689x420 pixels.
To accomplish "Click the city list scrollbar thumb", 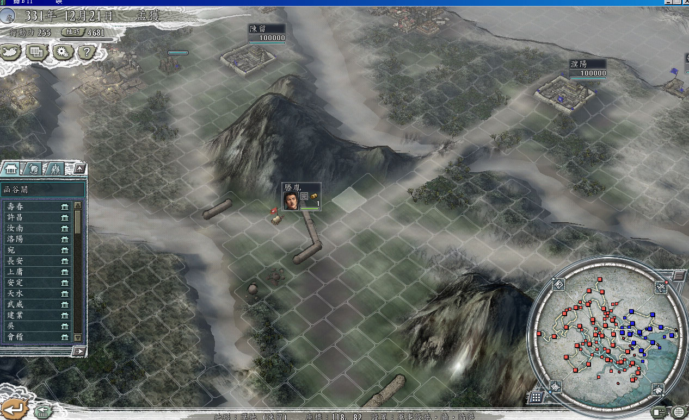I will [77, 222].
